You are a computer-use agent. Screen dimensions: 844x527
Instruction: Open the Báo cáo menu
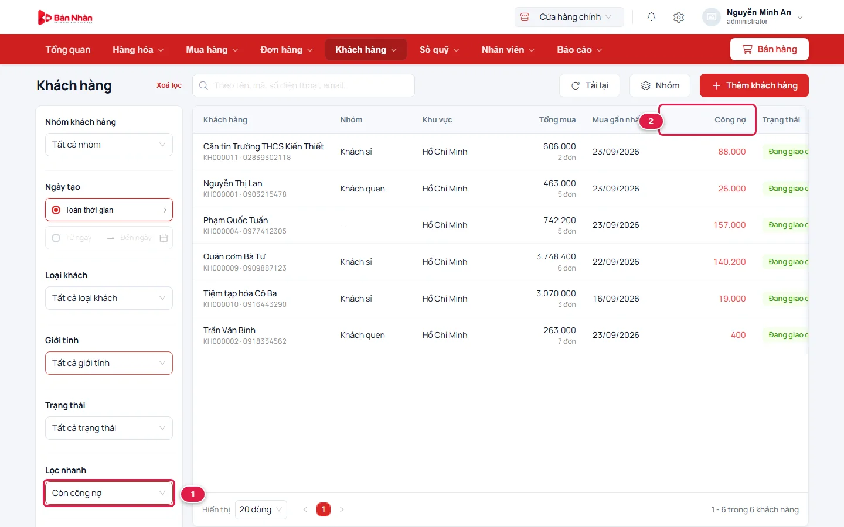pos(579,50)
